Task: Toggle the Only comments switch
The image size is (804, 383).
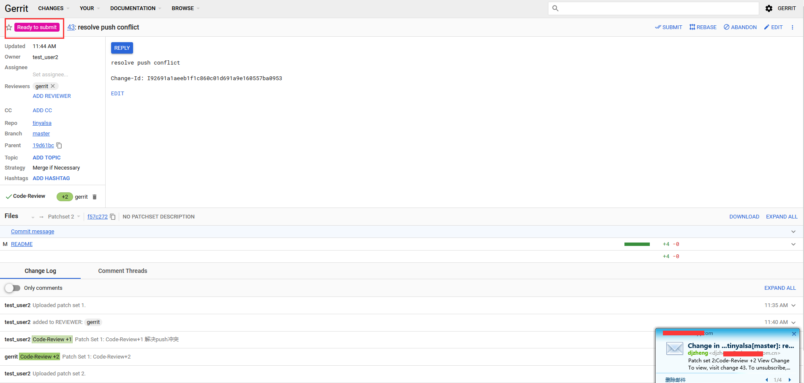Action: [12, 288]
